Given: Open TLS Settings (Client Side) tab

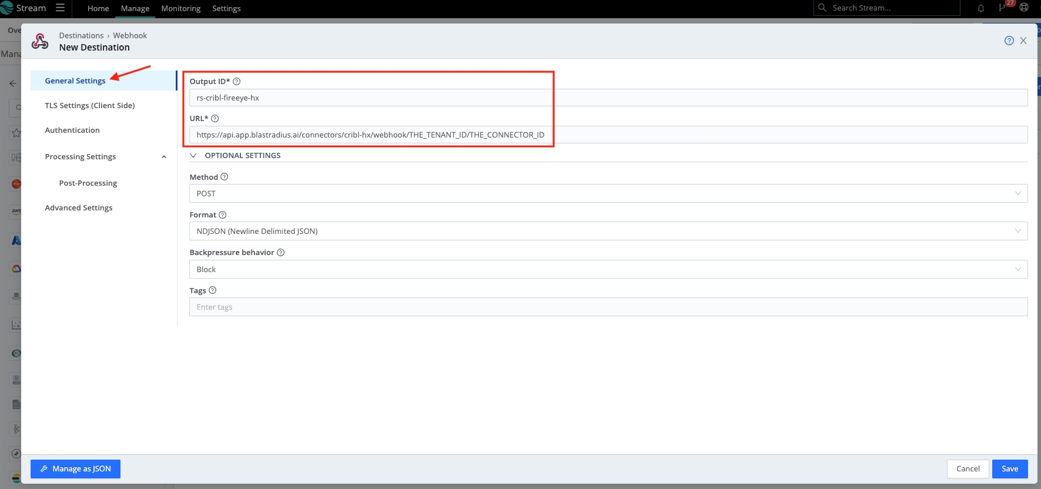Looking at the screenshot, I should click(x=90, y=106).
